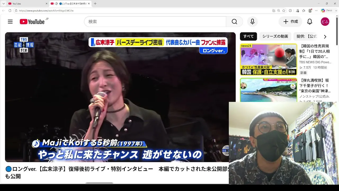Viewport: 339px width, 191px height.
Task: Click the YouTube search magnifier button
Action: 234,22
